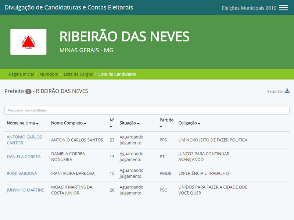Sort by Coligação column
This screenshot has height=220, width=294.
189,123
